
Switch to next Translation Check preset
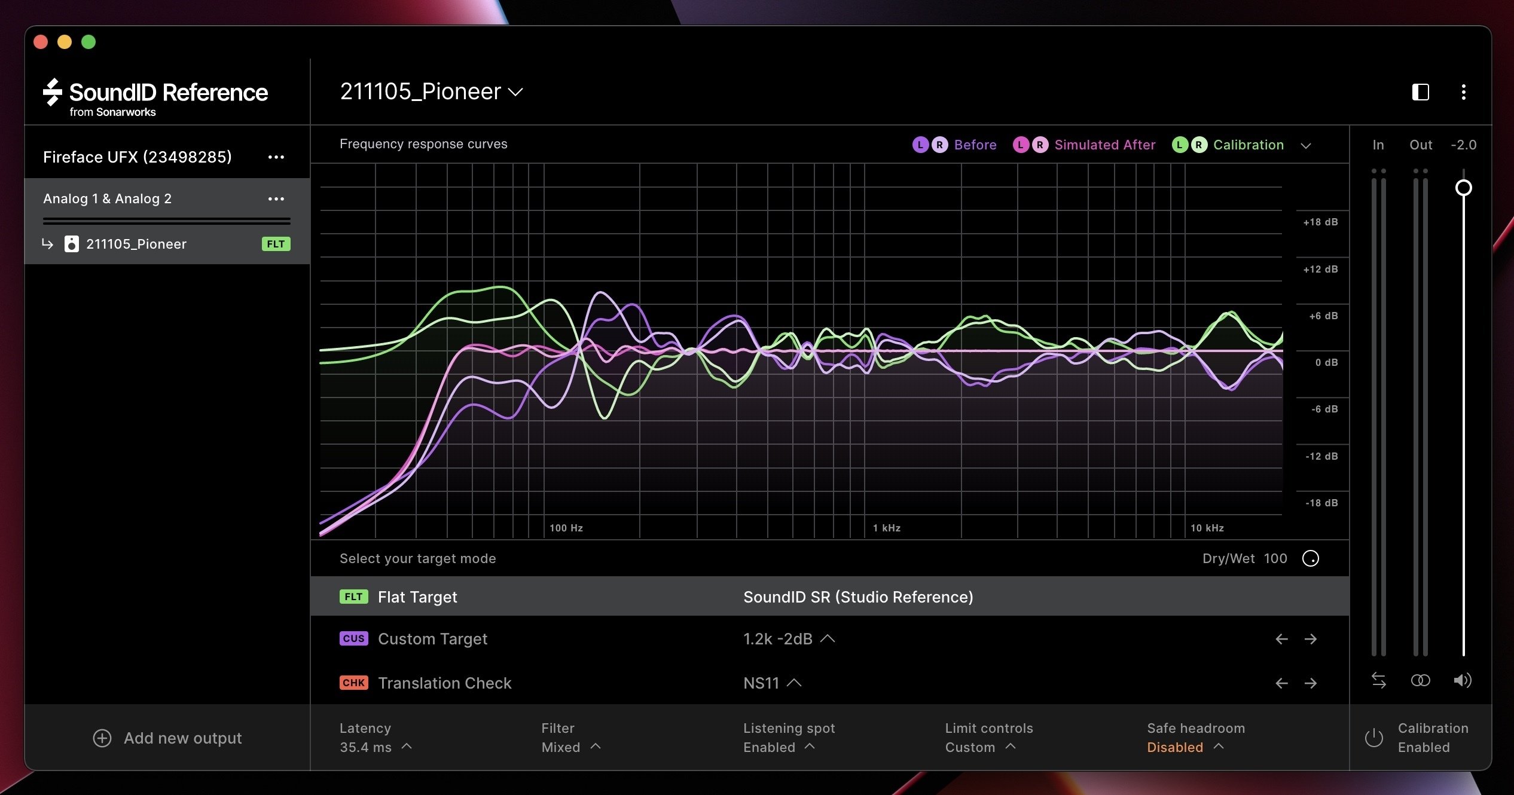1310,683
